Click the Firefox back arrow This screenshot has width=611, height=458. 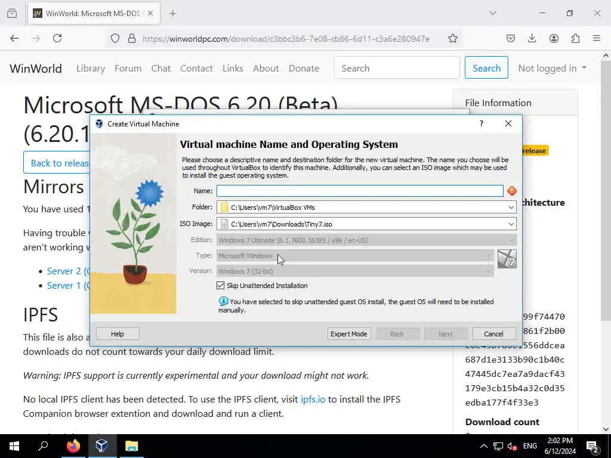pos(14,38)
